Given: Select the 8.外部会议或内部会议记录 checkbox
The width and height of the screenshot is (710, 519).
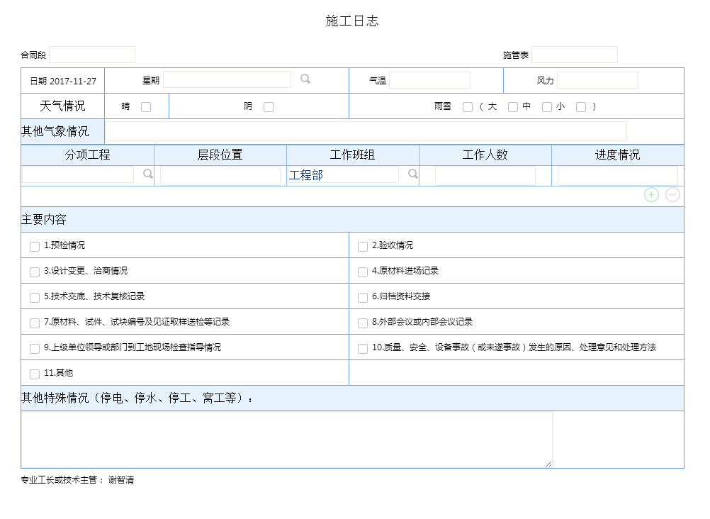Looking at the screenshot, I should 363,323.
